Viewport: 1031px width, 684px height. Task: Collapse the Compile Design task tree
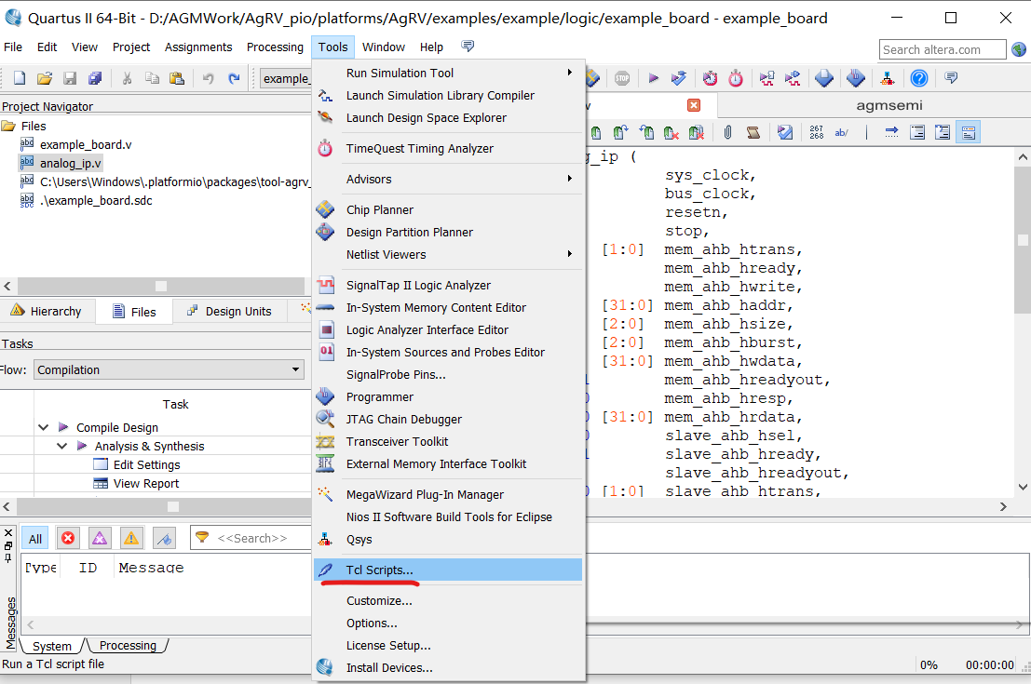[44, 427]
